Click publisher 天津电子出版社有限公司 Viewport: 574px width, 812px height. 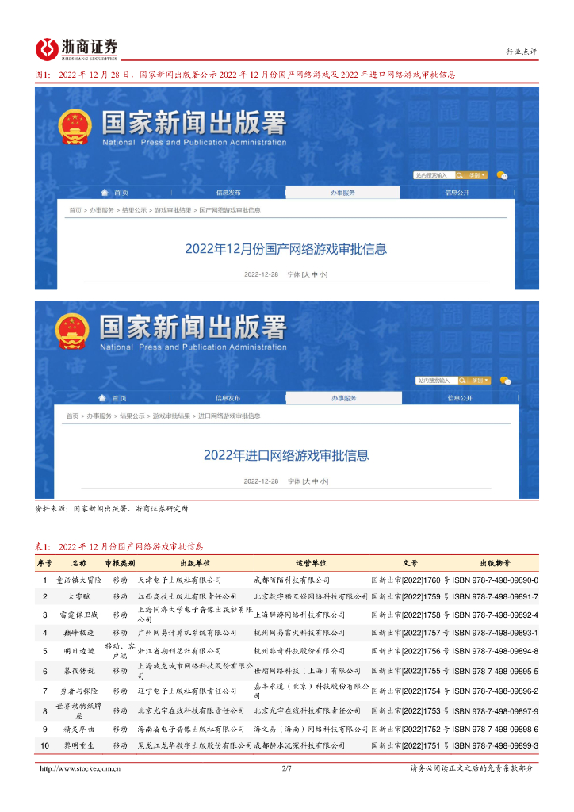[180, 580]
